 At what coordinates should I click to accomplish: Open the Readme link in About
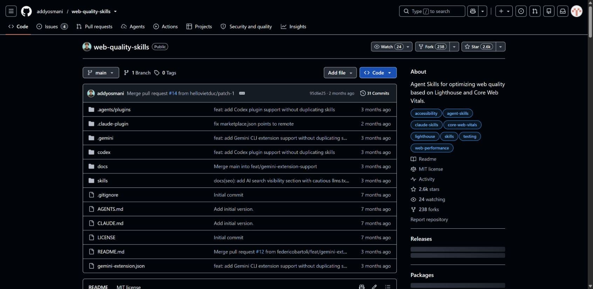[x=423, y=159]
